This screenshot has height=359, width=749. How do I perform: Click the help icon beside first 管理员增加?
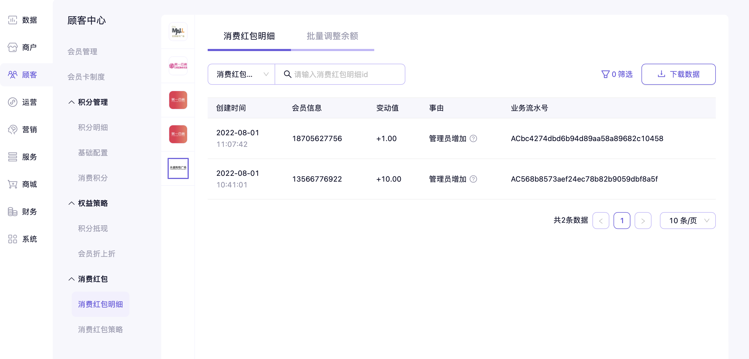pos(473,138)
